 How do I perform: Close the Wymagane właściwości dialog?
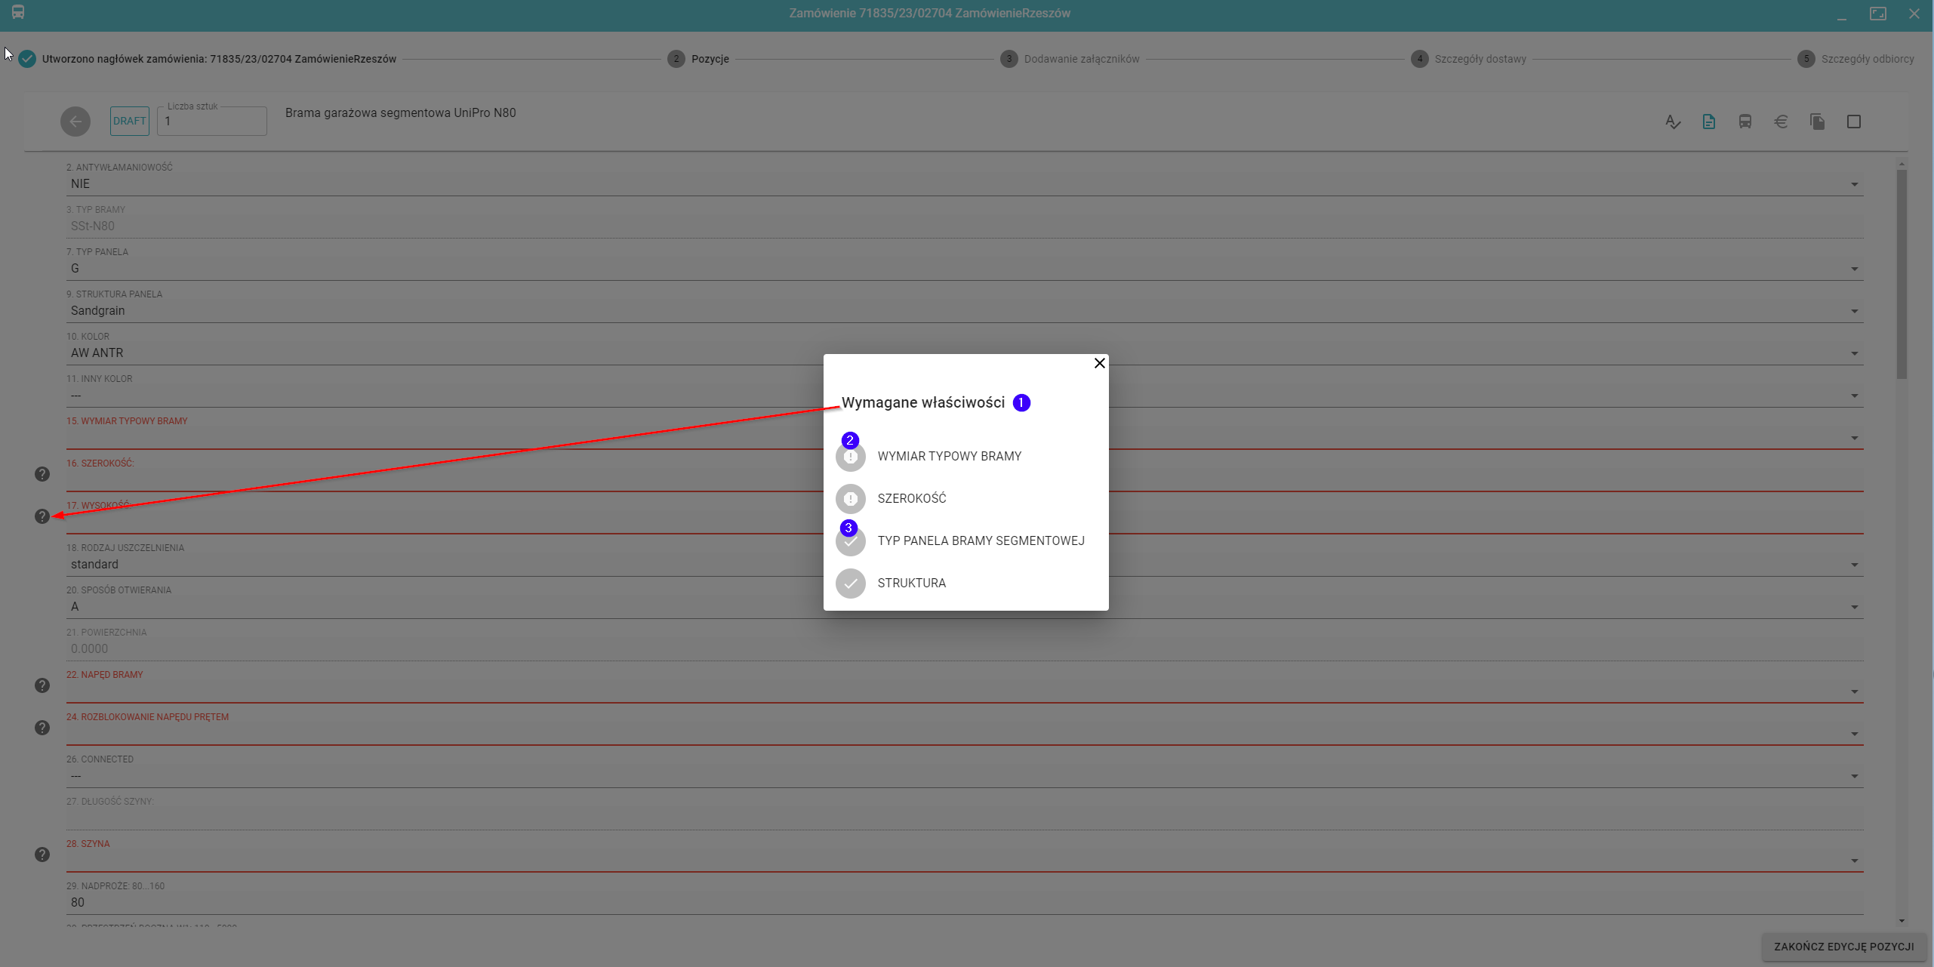click(1099, 363)
